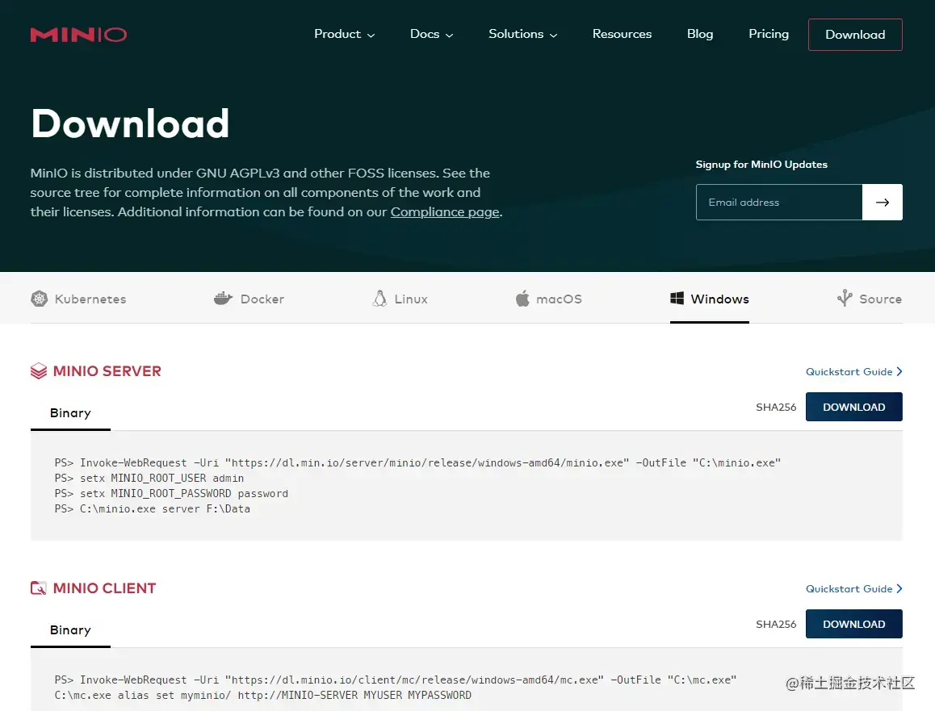This screenshot has height=711, width=935.
Task: Open the Blog page
Action: pyautogui.click(x=700, y=34)
